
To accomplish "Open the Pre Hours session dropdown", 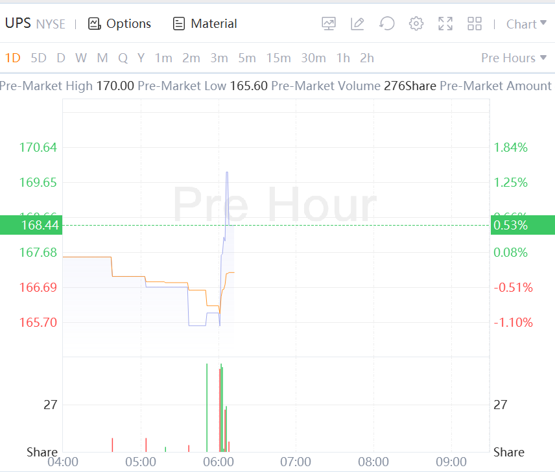I will [x=514, y=58].
